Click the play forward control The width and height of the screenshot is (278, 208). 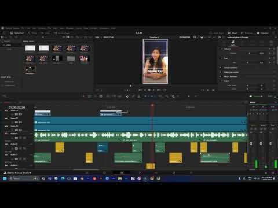(153, 90)
